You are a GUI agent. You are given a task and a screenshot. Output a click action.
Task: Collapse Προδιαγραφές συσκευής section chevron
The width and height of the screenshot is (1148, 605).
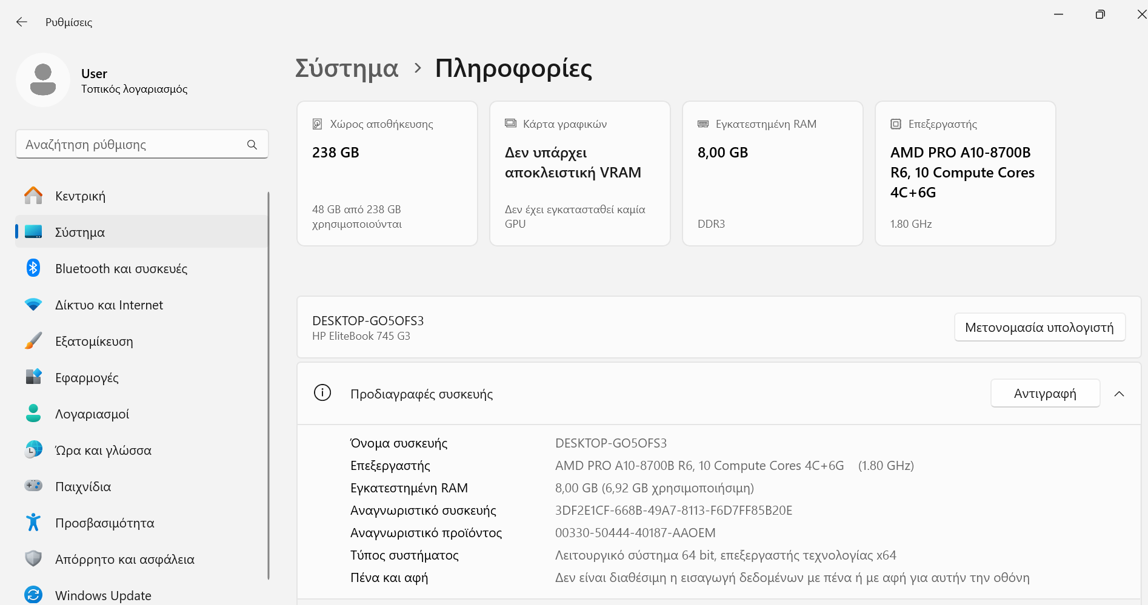pos(1119,394)
